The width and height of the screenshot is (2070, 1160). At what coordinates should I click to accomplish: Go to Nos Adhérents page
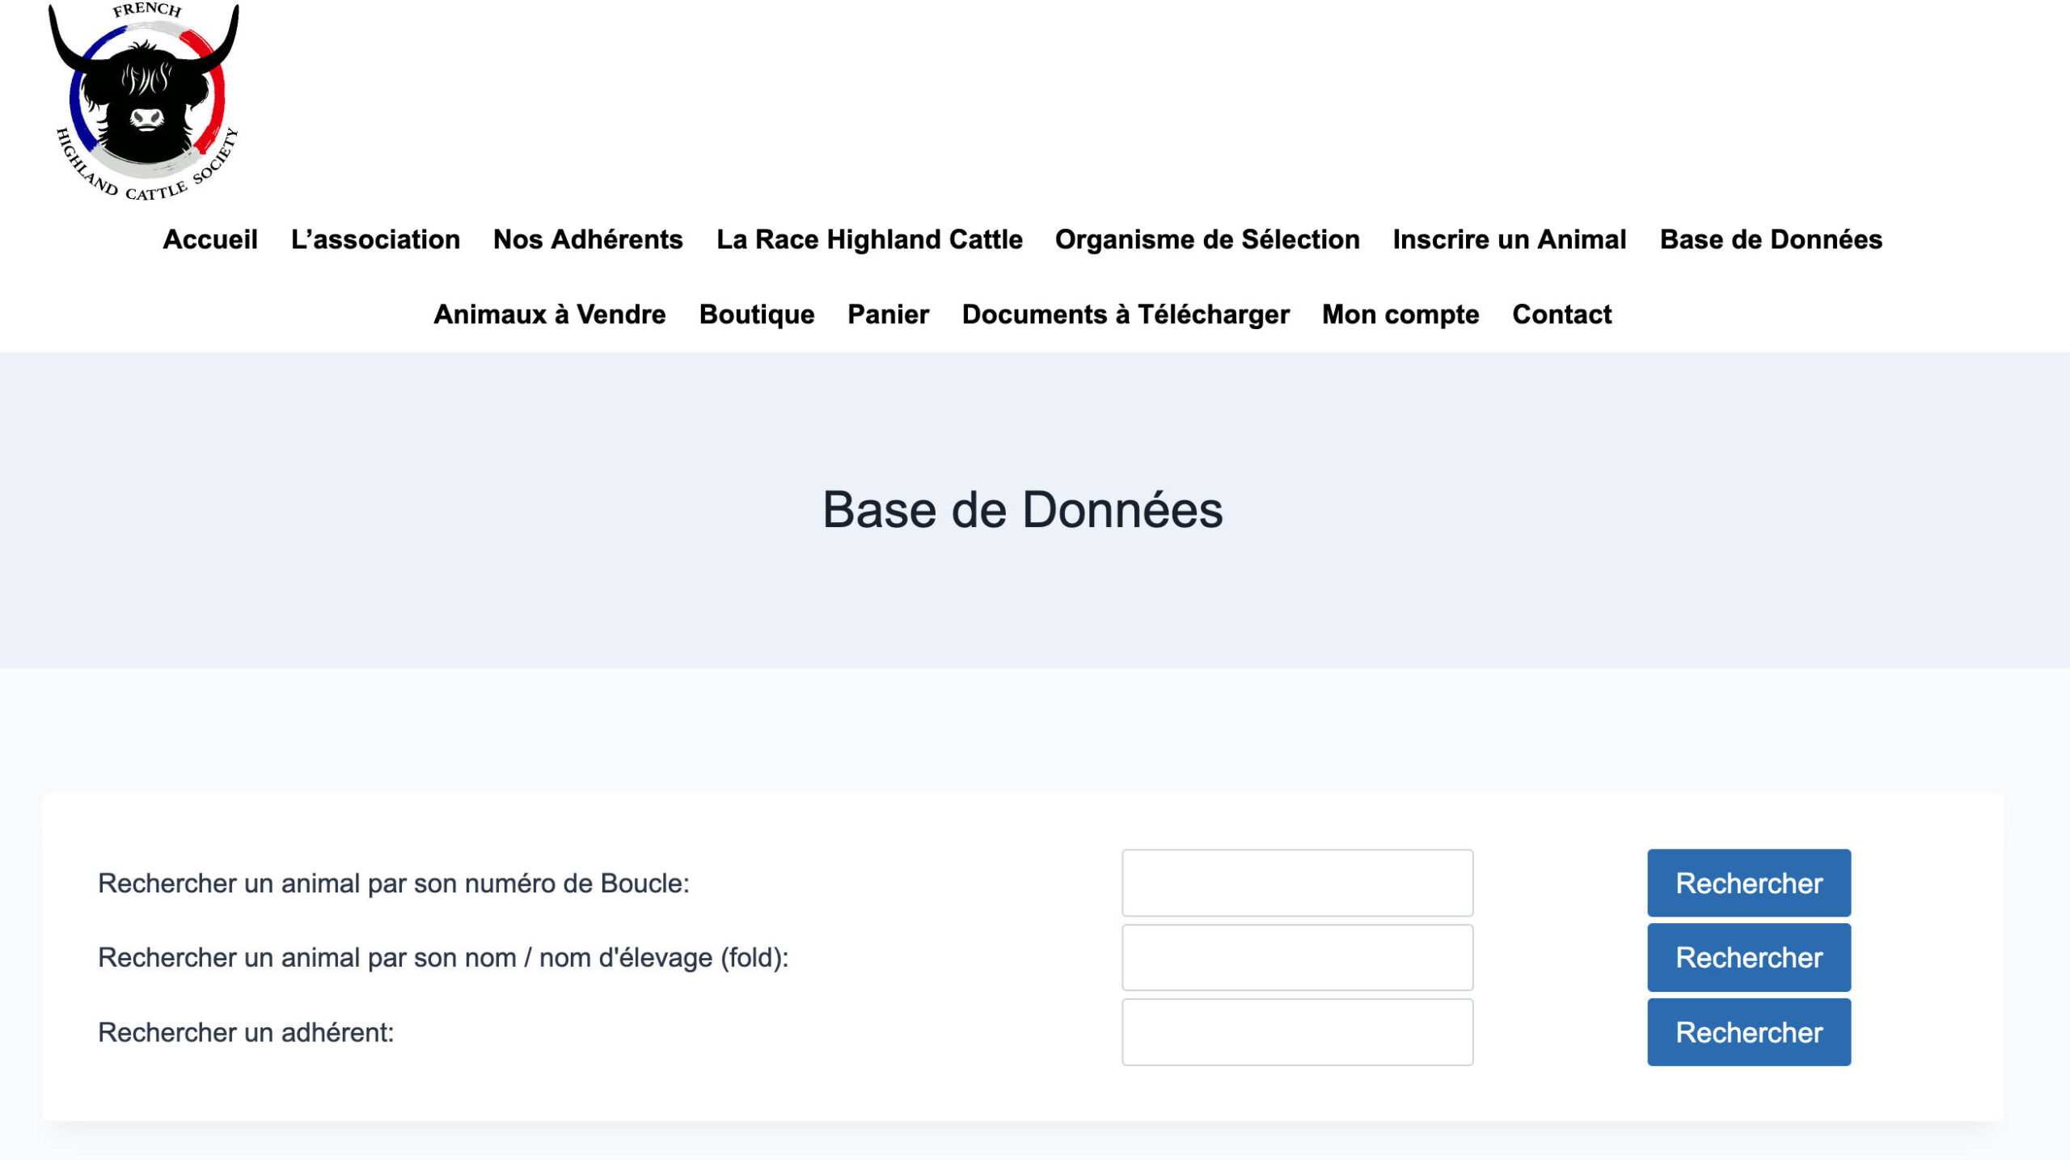[588, 239]
